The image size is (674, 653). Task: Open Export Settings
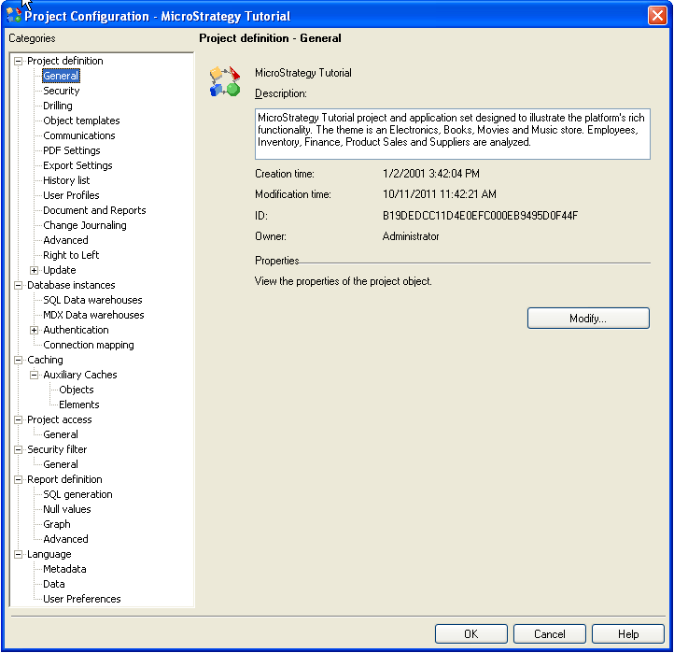click(77, 165)
